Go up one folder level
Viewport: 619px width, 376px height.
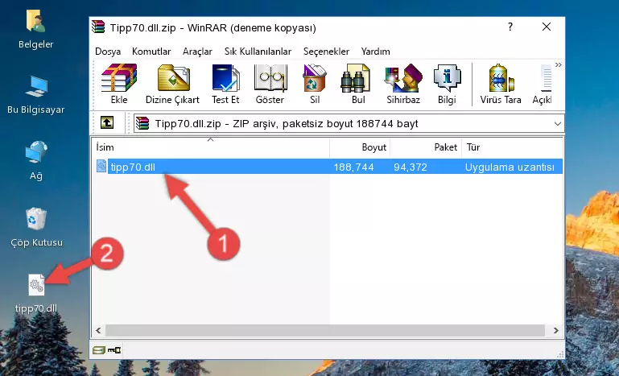click(x=107, y=123)
